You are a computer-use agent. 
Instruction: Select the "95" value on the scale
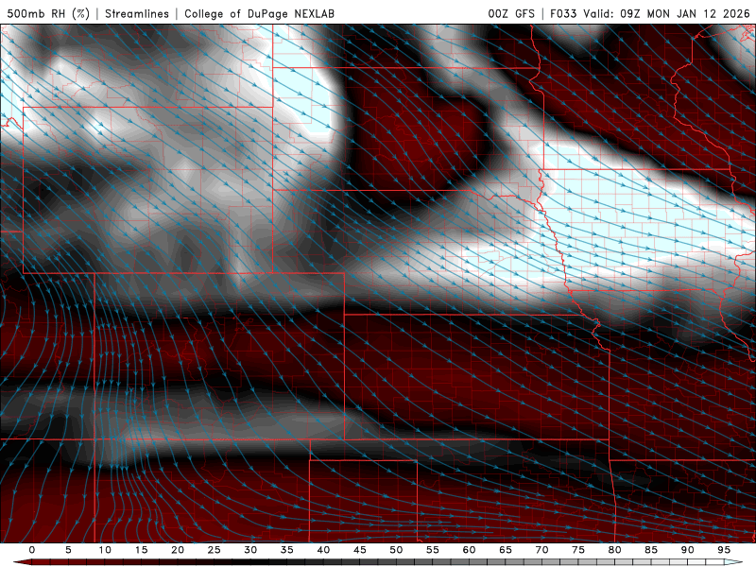pos(724,550)
